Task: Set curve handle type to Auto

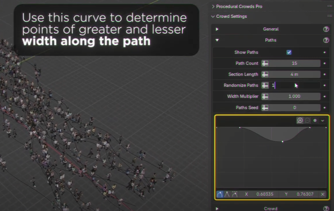Action: click(x=220, y=194)
